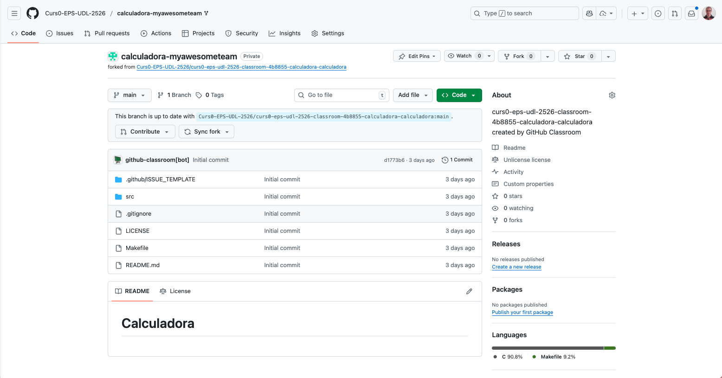The image size is (722, 378).
Task: Click the edit README pencil icon
Action: pyautogui.click(x=469, y=291)
